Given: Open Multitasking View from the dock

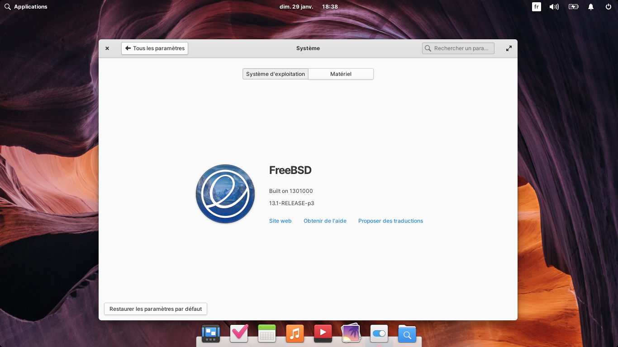Looking at the screenshot, I should (x=211, y=333).
